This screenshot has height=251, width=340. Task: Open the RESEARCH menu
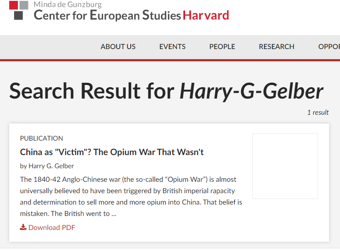tap(276, 46)
